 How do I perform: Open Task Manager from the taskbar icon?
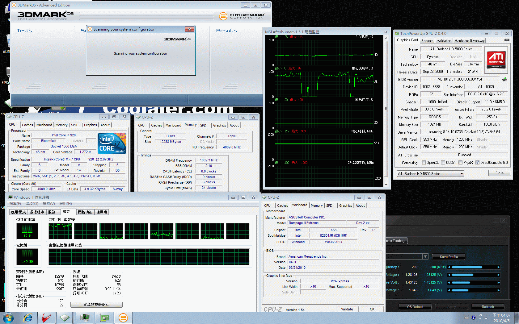tap(84, 318)
